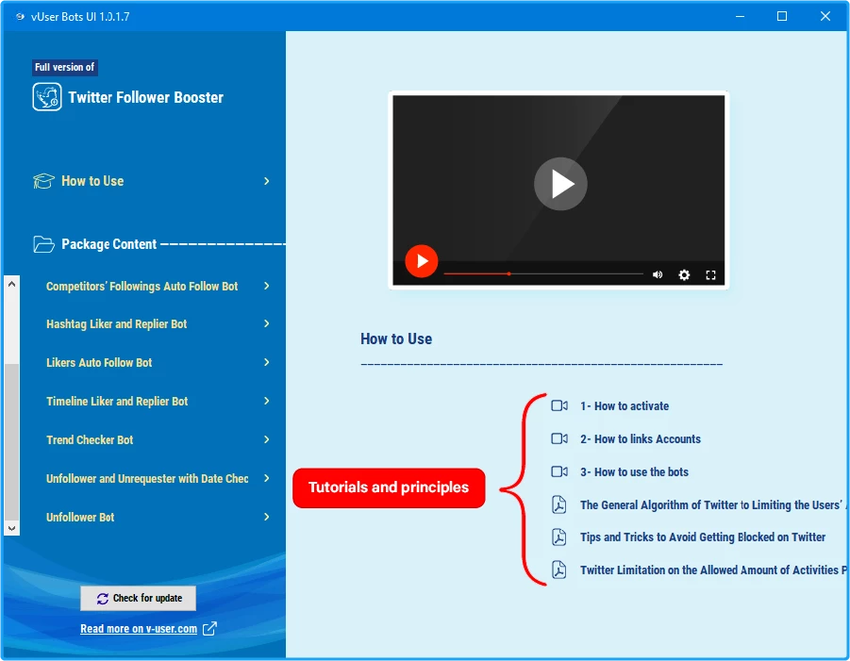This screenshot has width=850, height=661.
Task: Expand Unfollower Bot chevron
Action: (x=266, y=517)
